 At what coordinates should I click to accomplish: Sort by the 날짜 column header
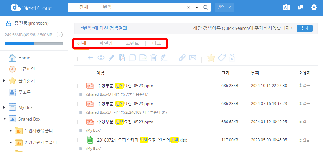point(255,73)
